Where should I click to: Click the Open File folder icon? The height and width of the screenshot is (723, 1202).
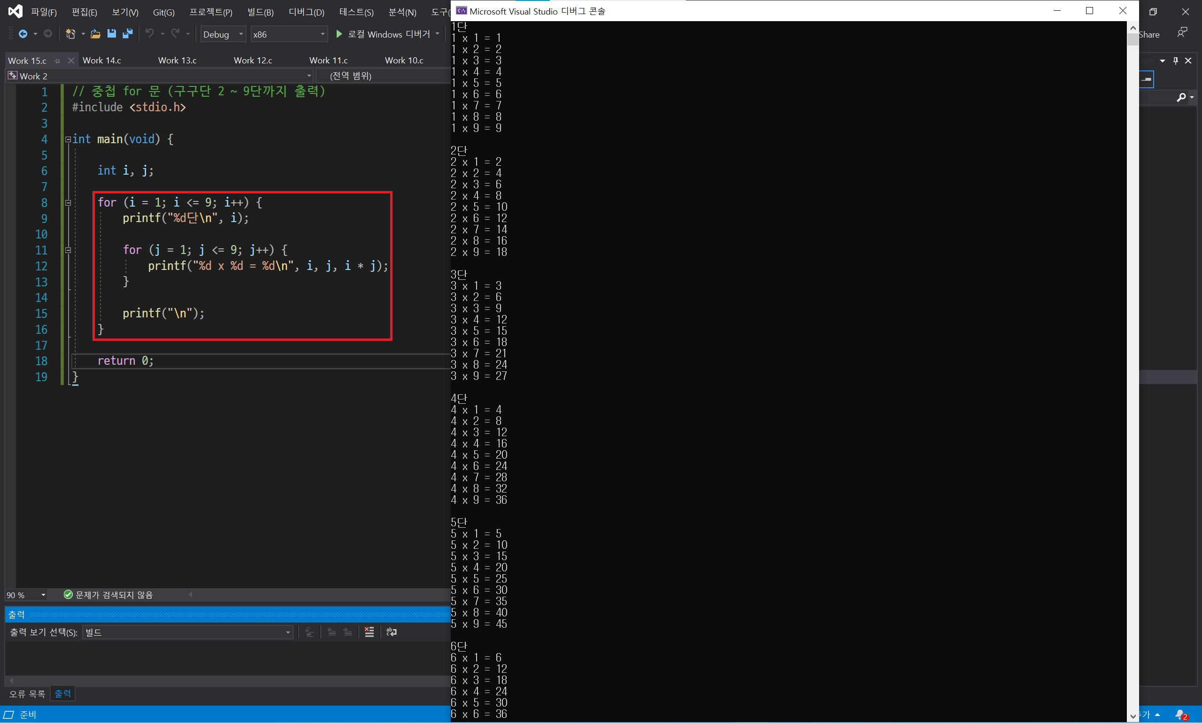(x=95, y=34)
